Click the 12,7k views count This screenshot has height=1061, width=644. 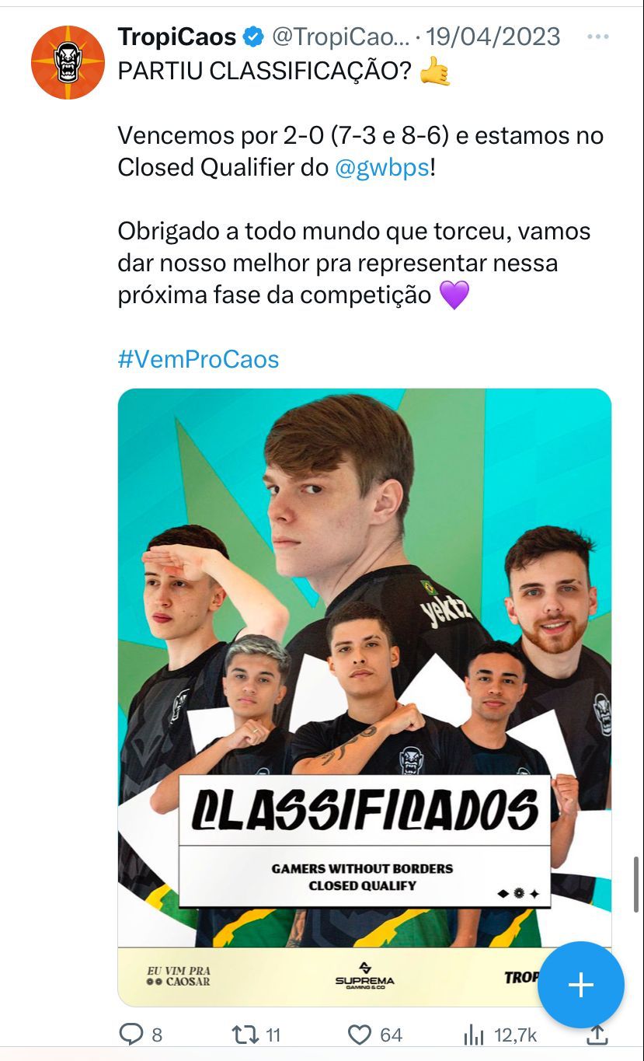coord(516,1035)
